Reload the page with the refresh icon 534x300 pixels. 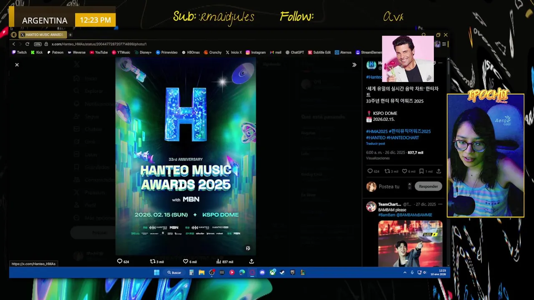(27, 44)
